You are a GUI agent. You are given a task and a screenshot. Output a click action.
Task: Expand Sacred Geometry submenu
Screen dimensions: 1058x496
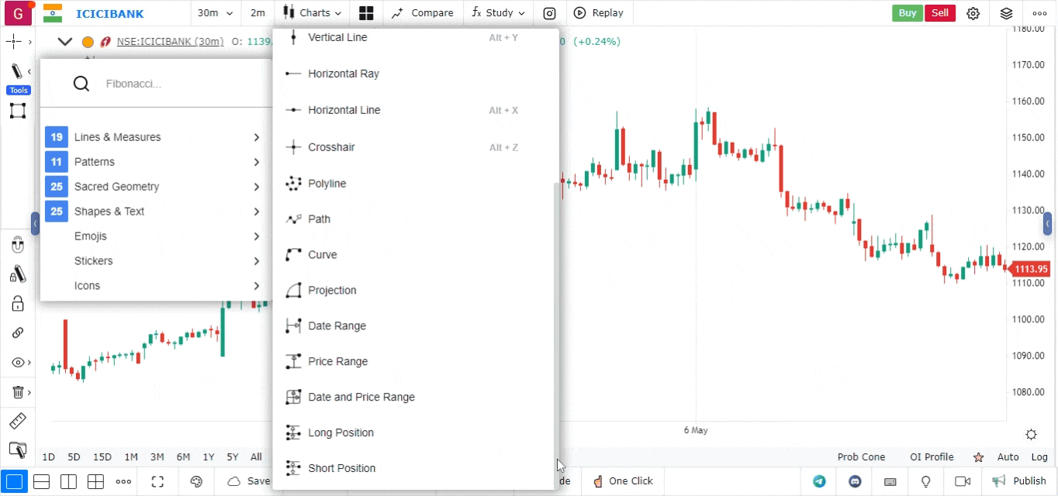[x=155, y=187]
